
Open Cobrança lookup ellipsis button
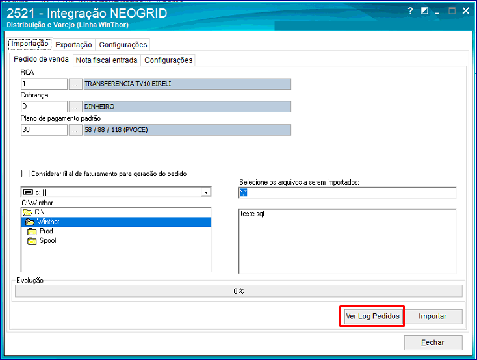click(x=75, y=107)
